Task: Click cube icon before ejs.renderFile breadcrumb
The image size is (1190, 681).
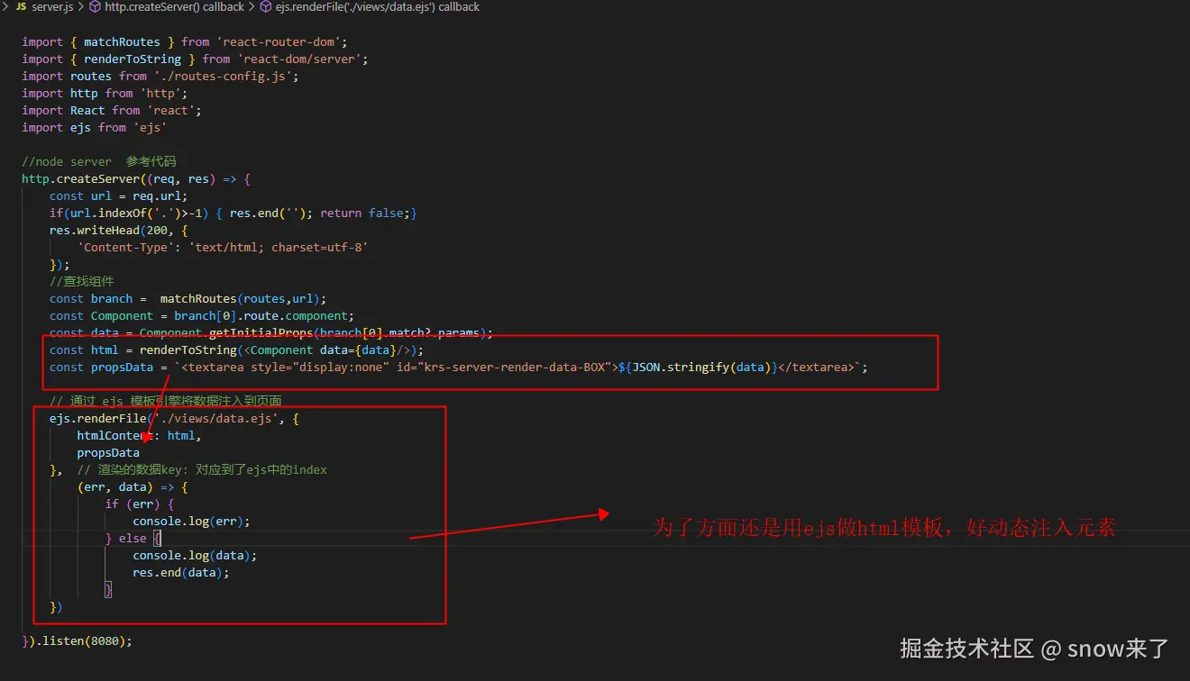Action: tap(266, 7)
